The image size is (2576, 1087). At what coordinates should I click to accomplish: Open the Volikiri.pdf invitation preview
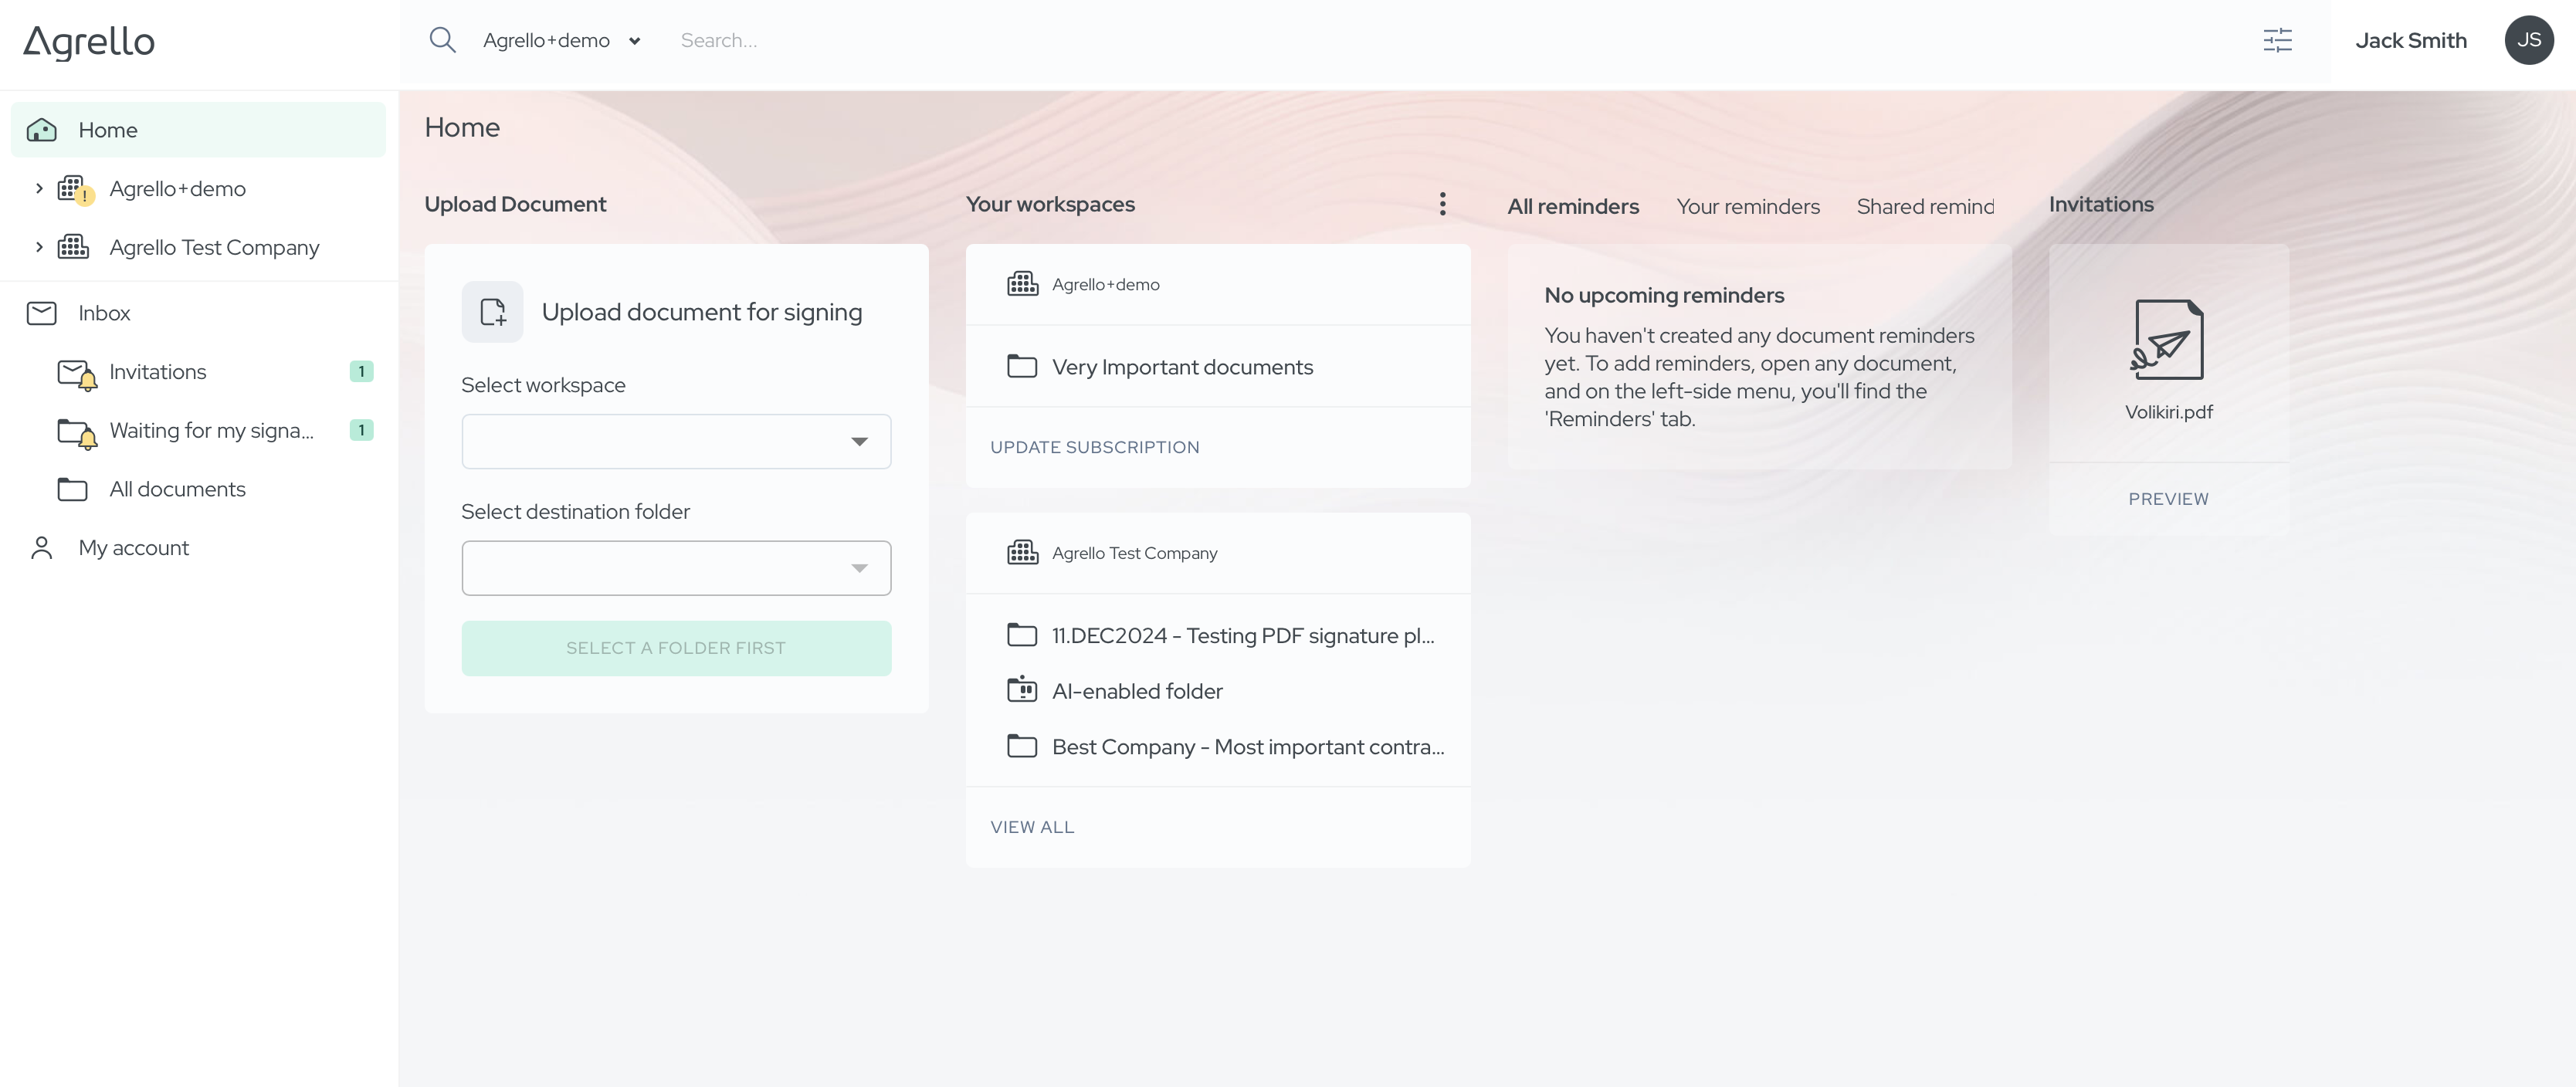(2168, 498)
